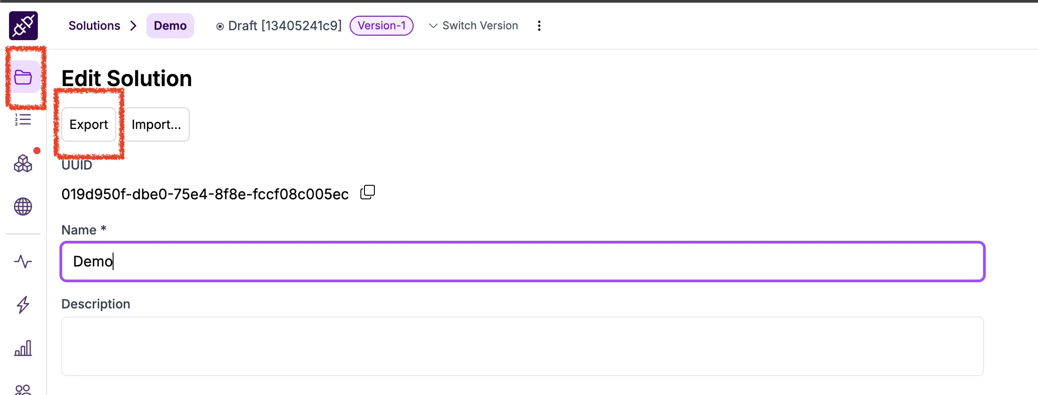Screen dimensions: 1038x395
Task: Open the numbered list sidebar icon
Action: (x=23, y=119)
